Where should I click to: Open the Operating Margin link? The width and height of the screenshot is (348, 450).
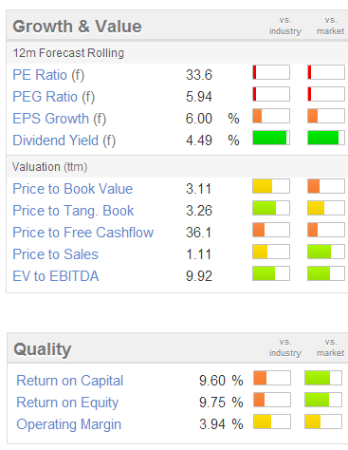(68, 424)
